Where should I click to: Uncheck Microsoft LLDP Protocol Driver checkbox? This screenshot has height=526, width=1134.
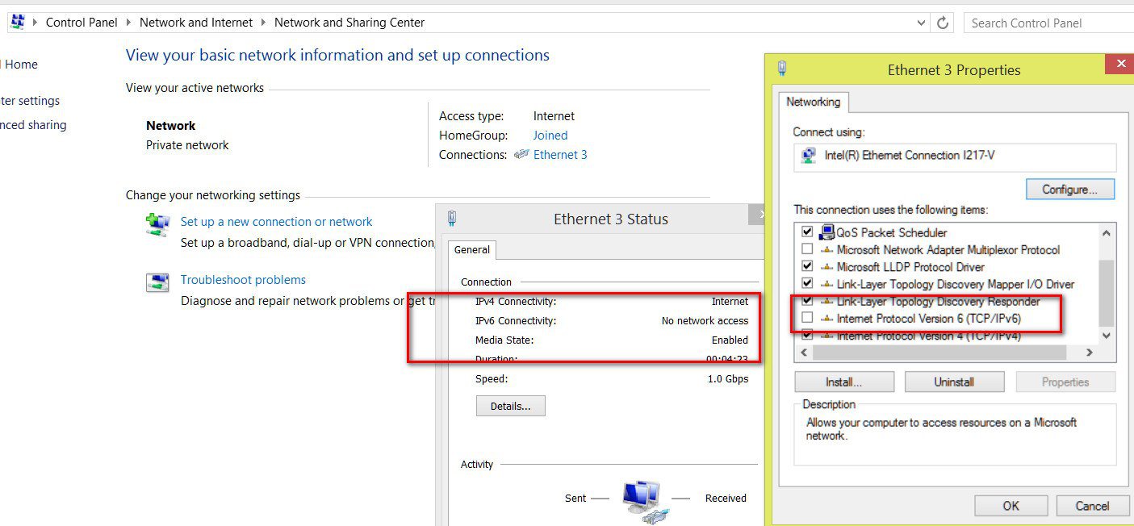tap(807, 267)
